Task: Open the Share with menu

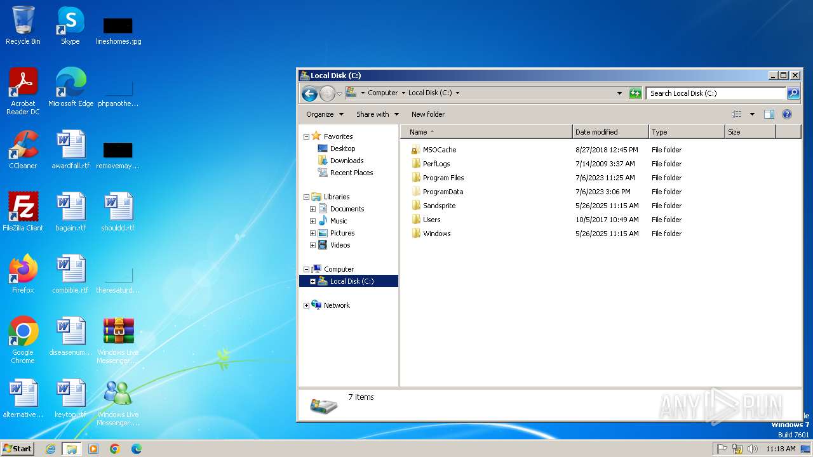Action: (x=377, y=114)
